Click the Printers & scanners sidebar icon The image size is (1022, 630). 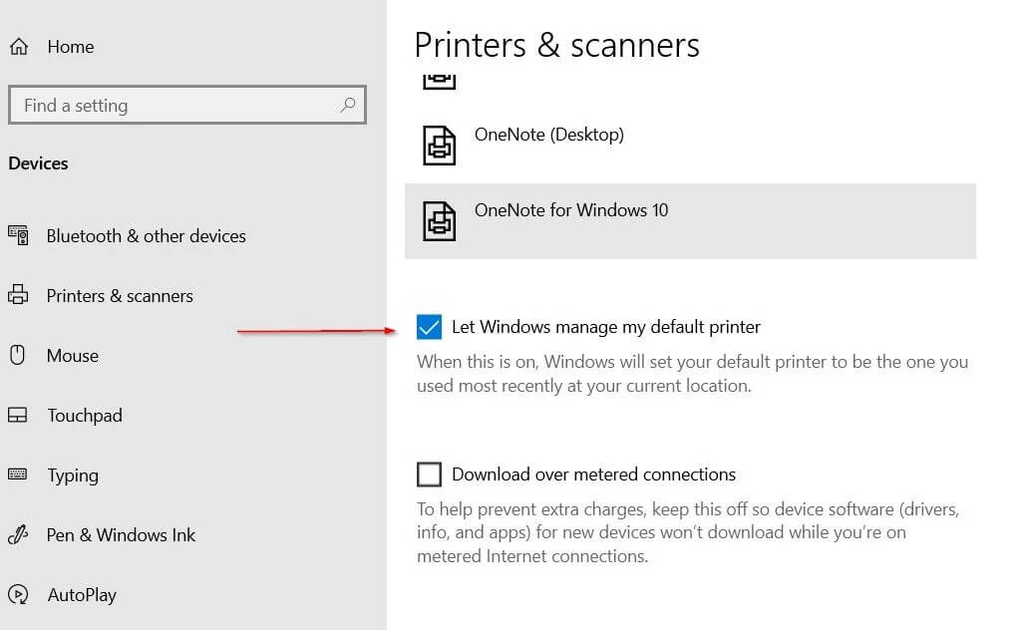point(18,296)
